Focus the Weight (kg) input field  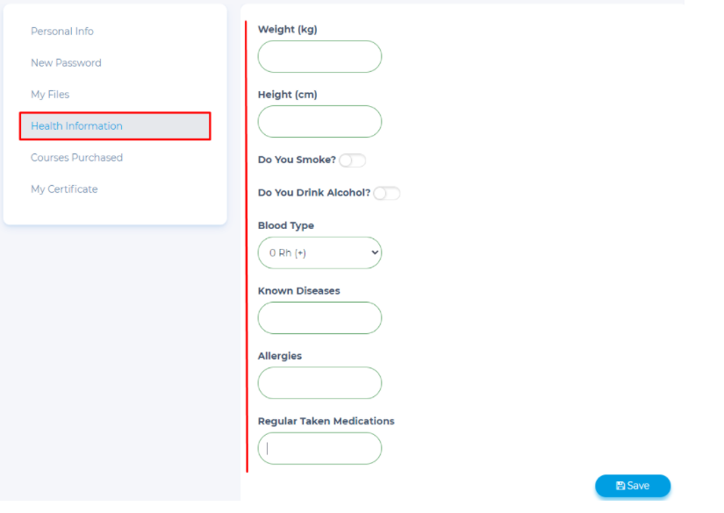[x=319, y=57]
